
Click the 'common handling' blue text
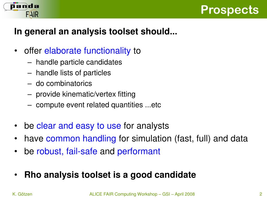[x=81, y=139]
